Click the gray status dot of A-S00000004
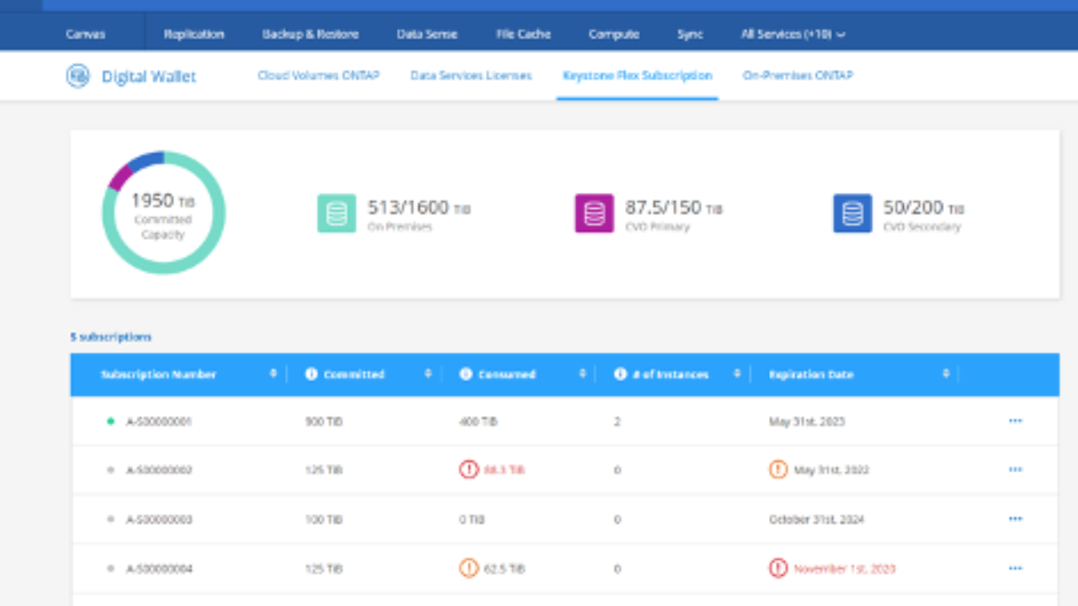Screen dimensions: 1078x606 click(110, 568)
